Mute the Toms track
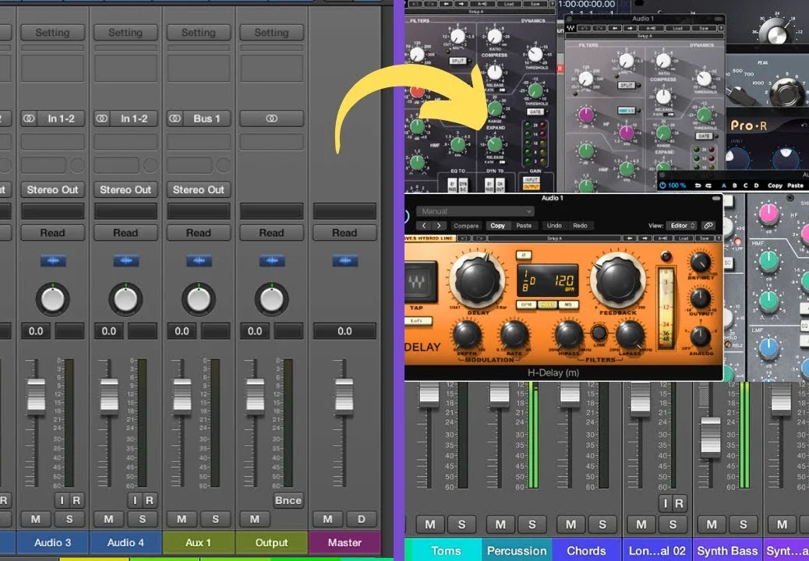 (429, 524)
